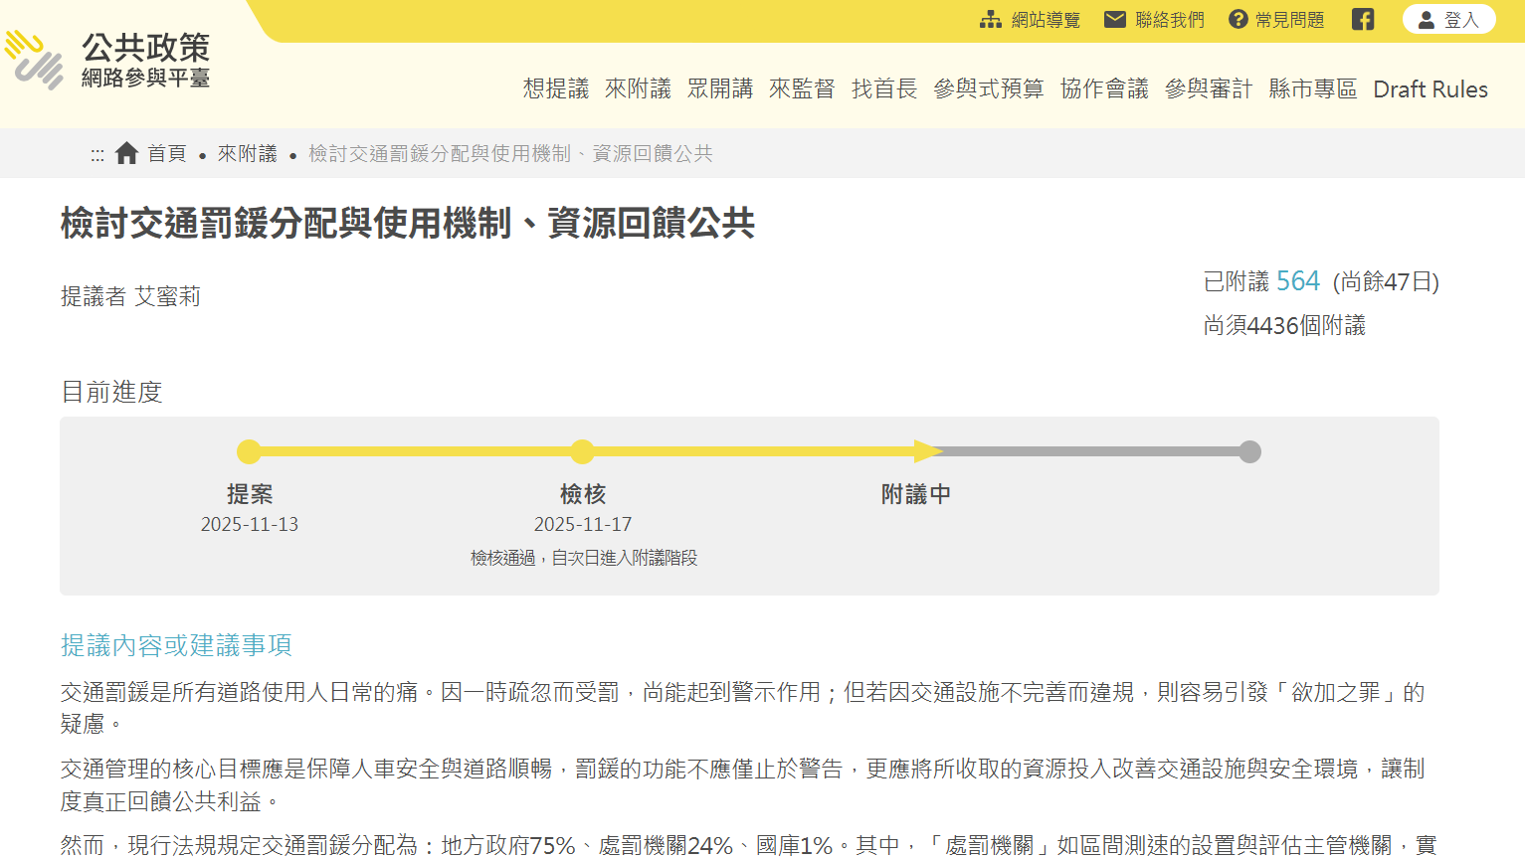Screen dimensions: 1525x860
Task: Open 聯絡我們 via the mail icon
Action: pyautogui.click(x=1113, y=18)
